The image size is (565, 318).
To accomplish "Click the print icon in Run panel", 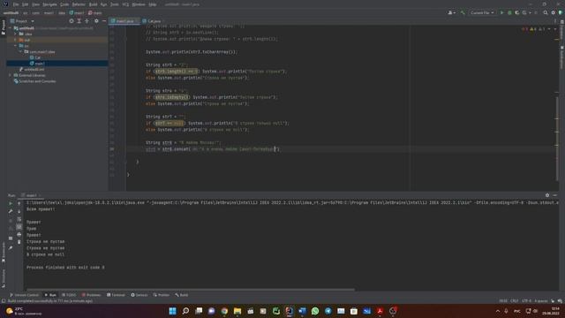I will (19, 235).
